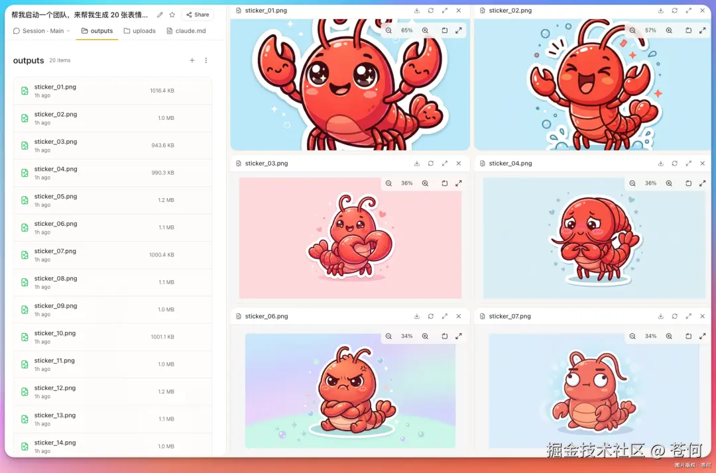Click the sad lobster sticker_04 image
This screenshot has height=473, width=716.
pyautogui.click(x=594, y=238)
